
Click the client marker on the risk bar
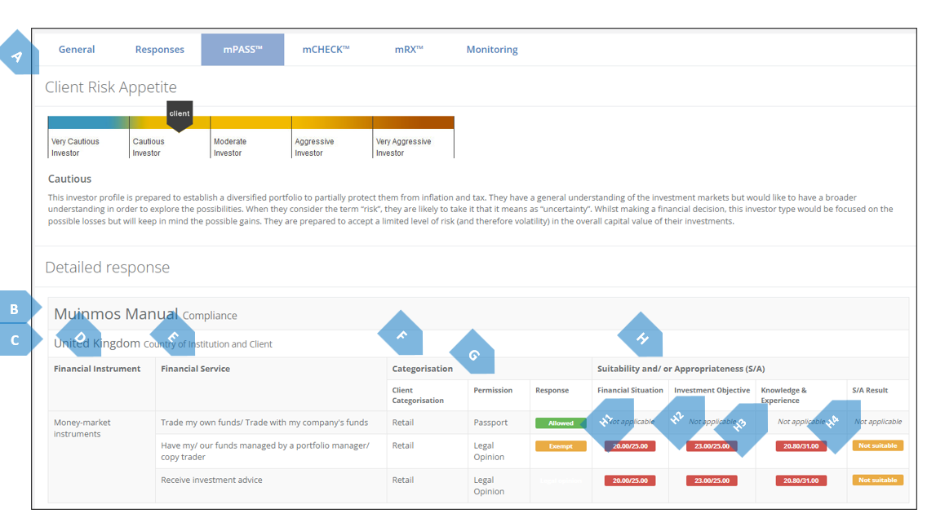pyautogui.click(x=180, y=115)
